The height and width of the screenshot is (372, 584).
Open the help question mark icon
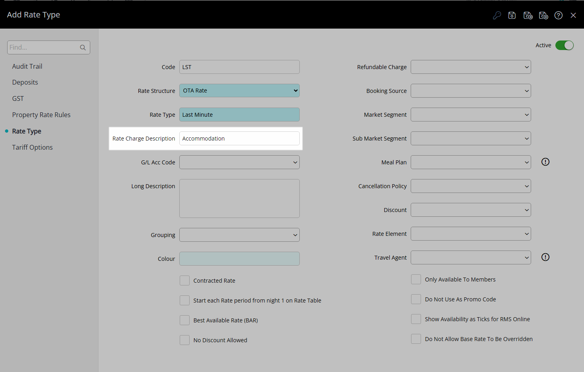[x=559, y=15]
